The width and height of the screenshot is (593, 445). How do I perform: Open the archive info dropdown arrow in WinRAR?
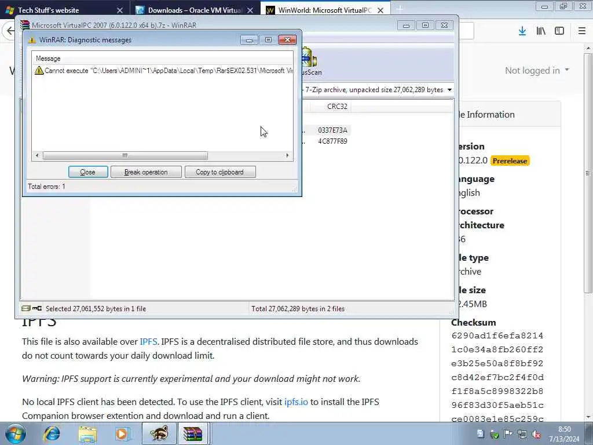click(449, 90)
